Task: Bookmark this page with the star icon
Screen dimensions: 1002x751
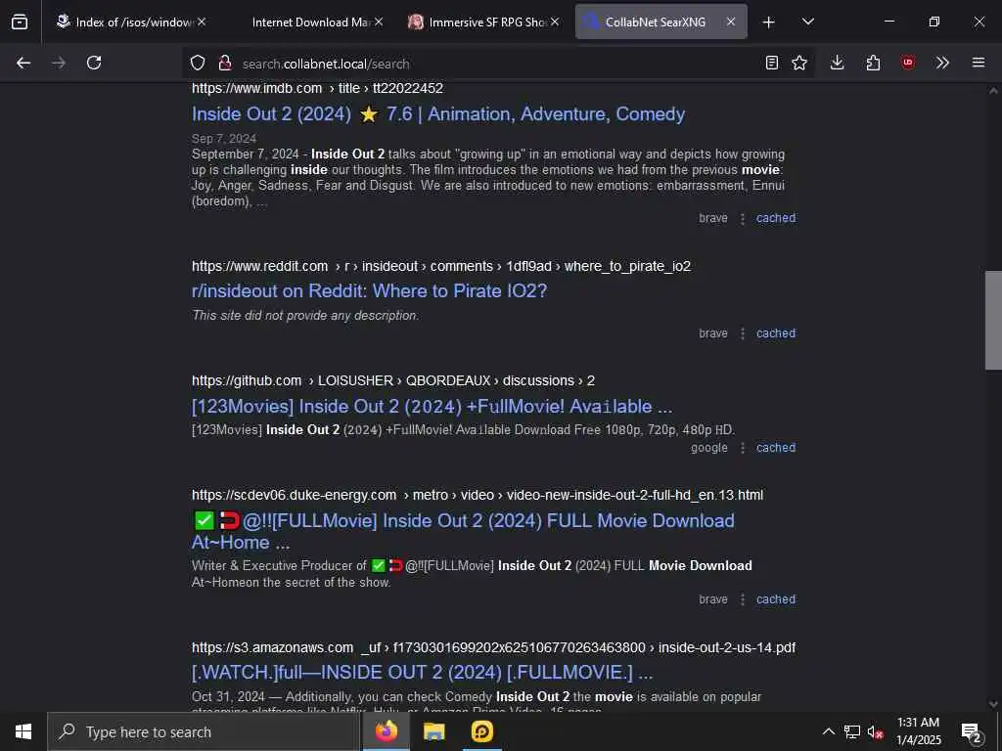Action: point(799,63)
